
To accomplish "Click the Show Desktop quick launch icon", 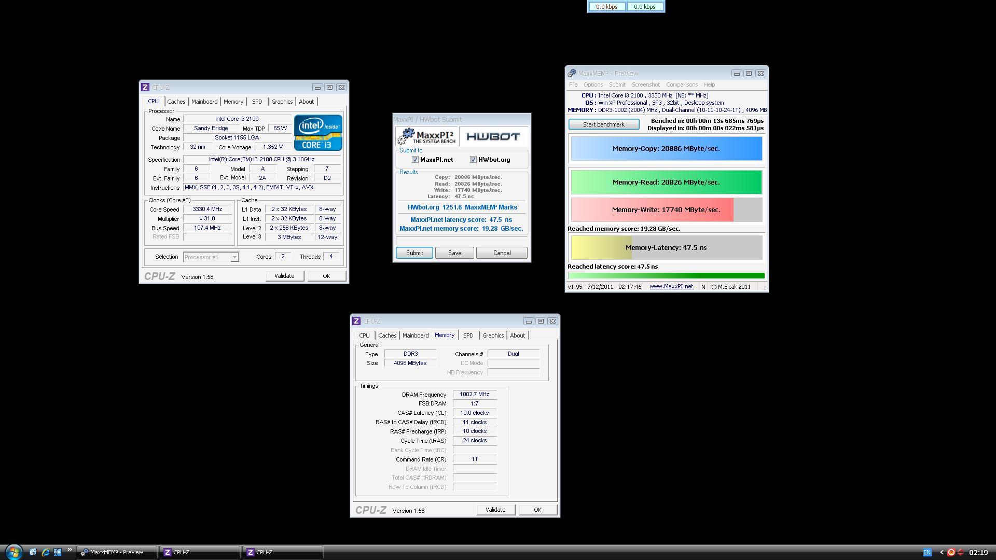I will (33, 552).
